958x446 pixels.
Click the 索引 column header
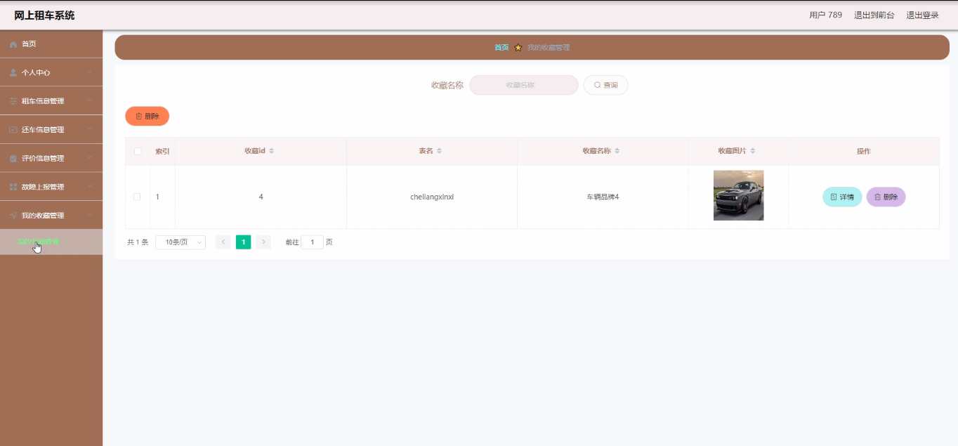162,151
